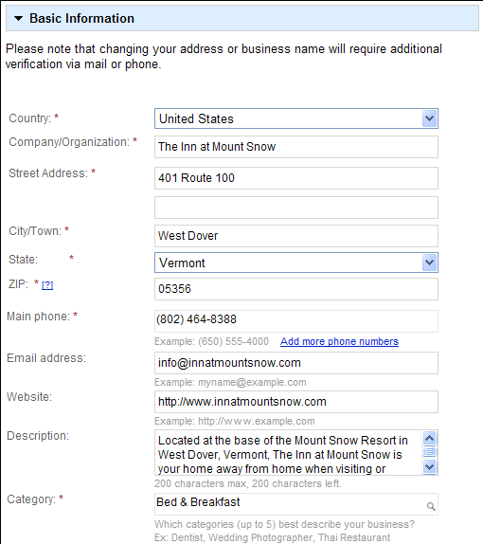Collapse the Basic Information section triangle
The image size is (483, 544).
point(18,18)
